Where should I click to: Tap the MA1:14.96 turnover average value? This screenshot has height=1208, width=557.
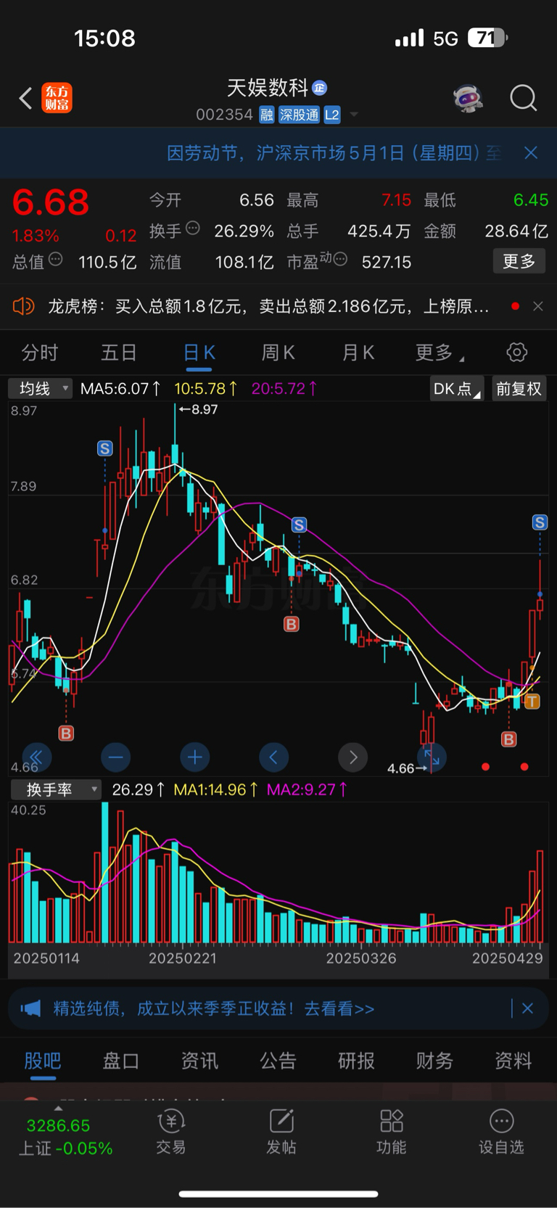click(x=215, y=789)
